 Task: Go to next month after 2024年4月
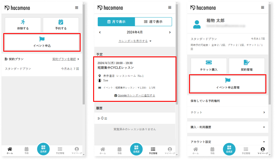(170, 32)
